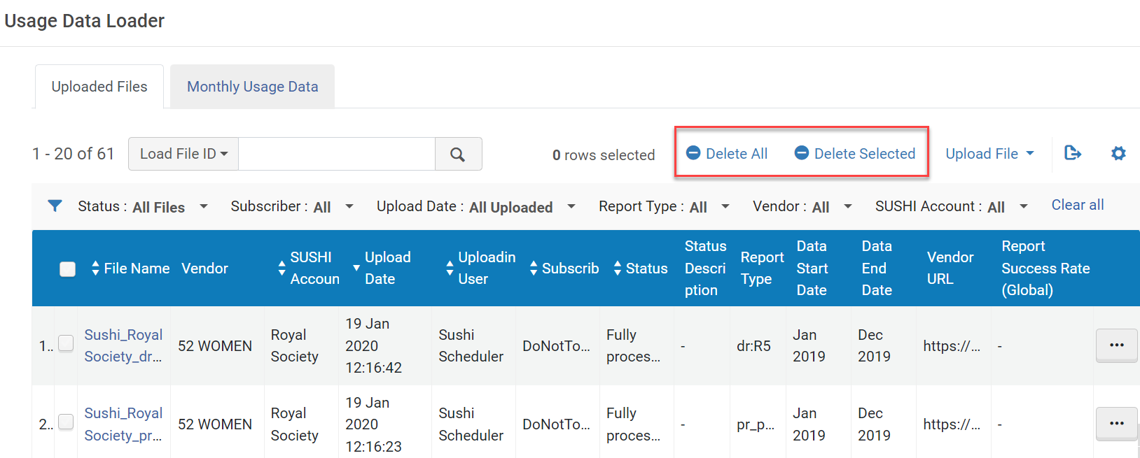Sort by Uploading User column arrows

tap(450, 269)
